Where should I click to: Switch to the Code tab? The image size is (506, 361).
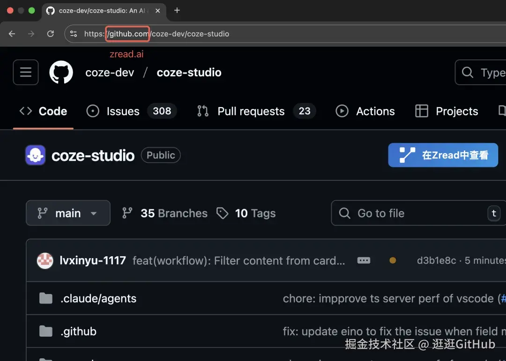tap(43, 111)
